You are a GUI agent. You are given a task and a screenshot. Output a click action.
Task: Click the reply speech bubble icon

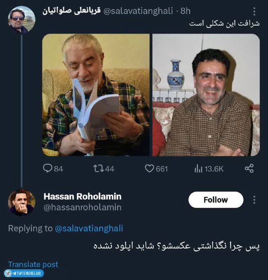click(47, 168)
